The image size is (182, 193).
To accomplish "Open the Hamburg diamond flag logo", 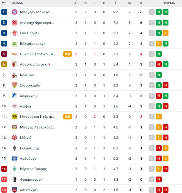I will click(15, 158).
